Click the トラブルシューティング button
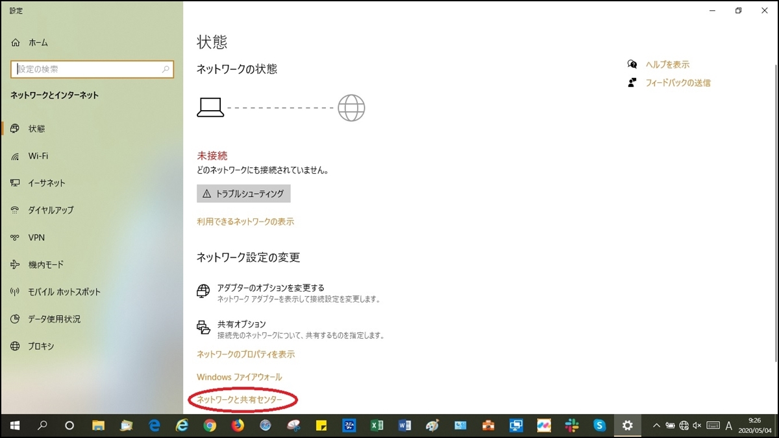This screenshot has height=438, width=779. (244, 193)
